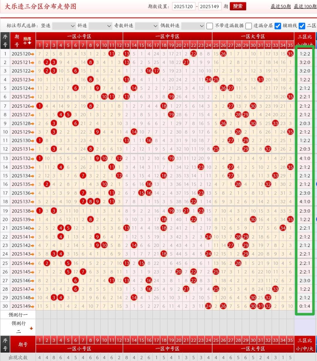Click the orange arrow beside period 2025126
Screen dimensions: 317x361
tap(33, 106)
